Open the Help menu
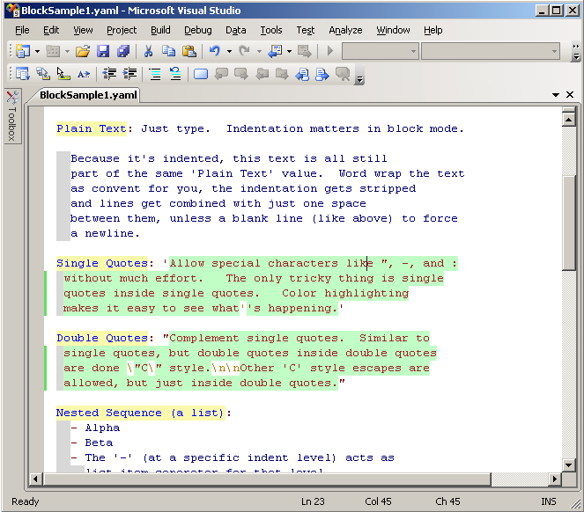 (x=432, y=30)
